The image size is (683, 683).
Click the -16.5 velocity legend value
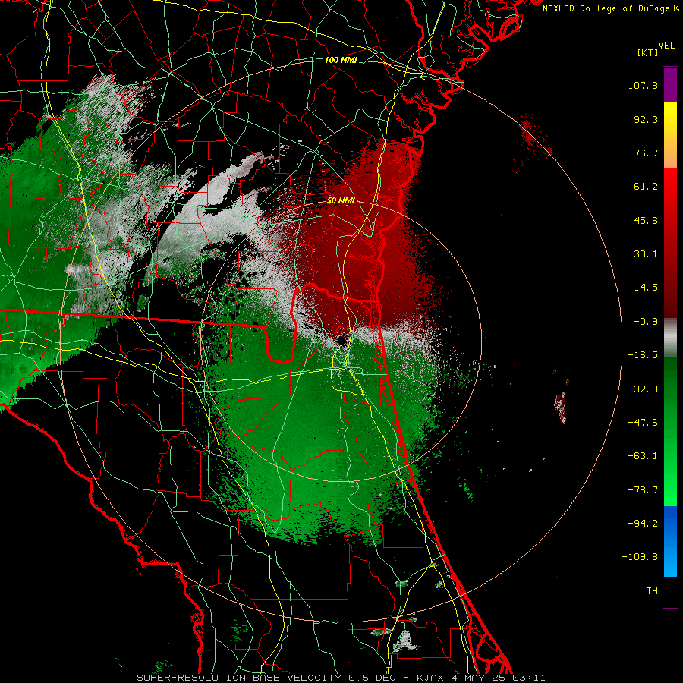point(643,355)
